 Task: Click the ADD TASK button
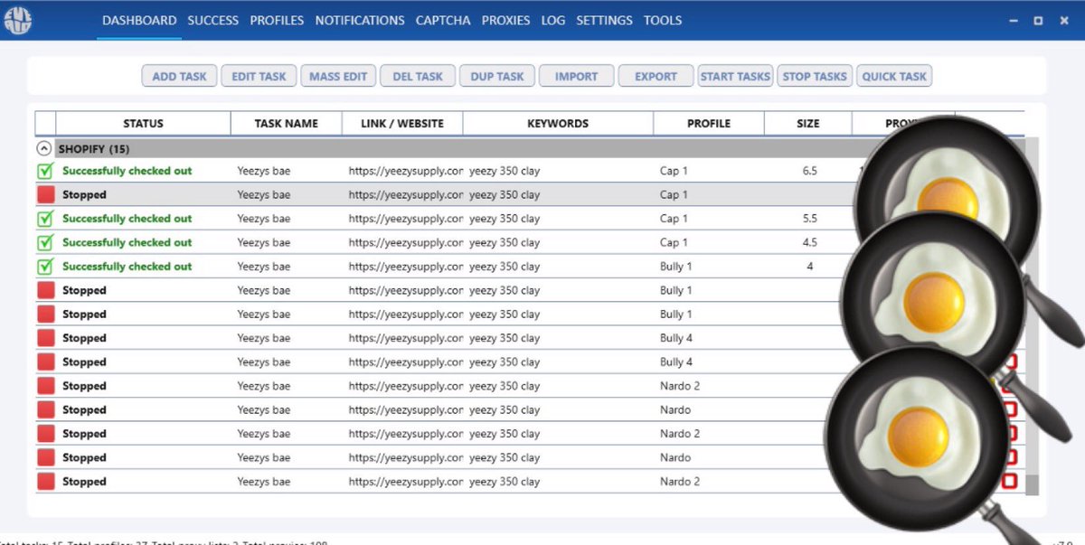click(x=179, y=76)
